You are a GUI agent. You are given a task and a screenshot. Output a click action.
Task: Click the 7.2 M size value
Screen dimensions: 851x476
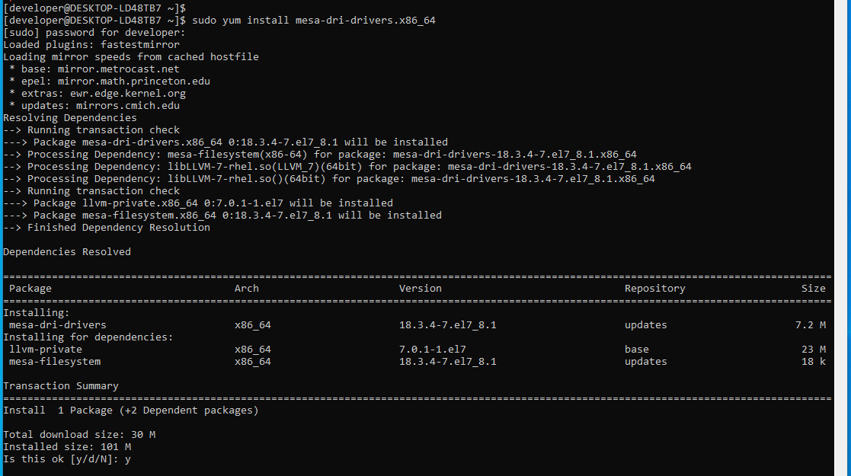pos(810,325)
